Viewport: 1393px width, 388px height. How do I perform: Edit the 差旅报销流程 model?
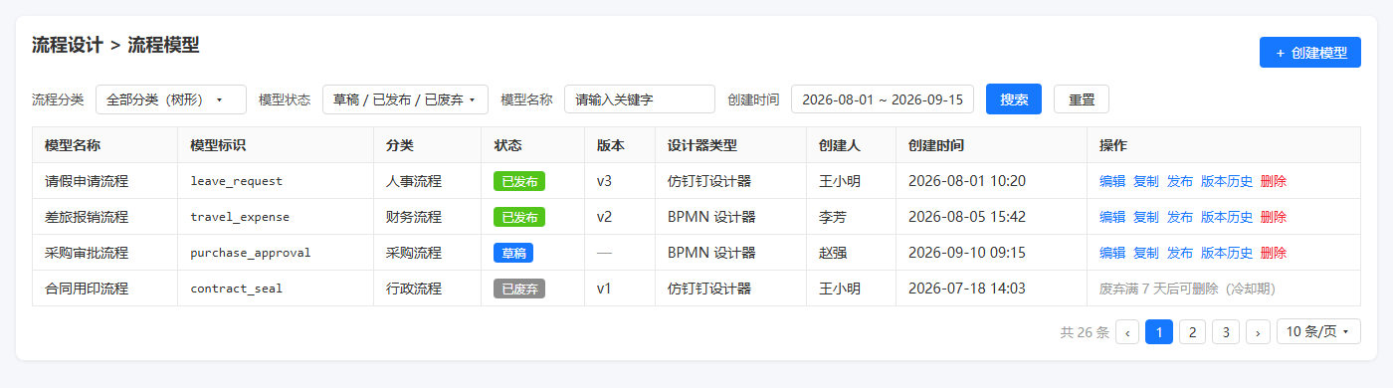1112,217
